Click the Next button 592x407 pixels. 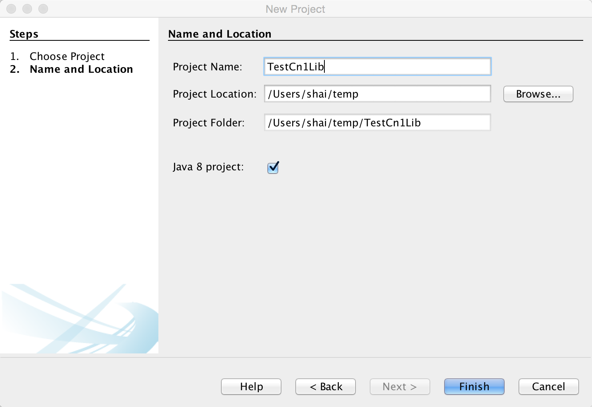[x=400, y=387]
